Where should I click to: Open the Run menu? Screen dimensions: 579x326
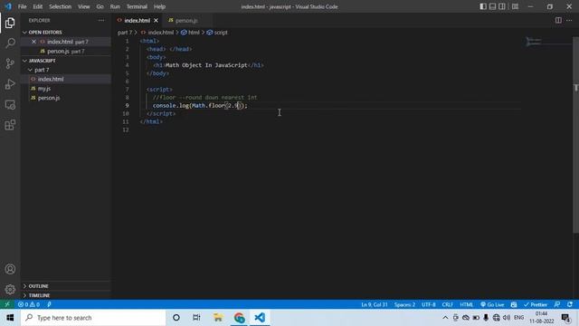click(115, 6)
